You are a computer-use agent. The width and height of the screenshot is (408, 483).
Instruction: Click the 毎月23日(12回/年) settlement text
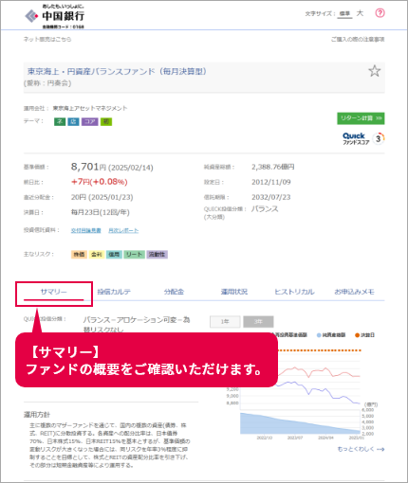(x=101, y=212)
